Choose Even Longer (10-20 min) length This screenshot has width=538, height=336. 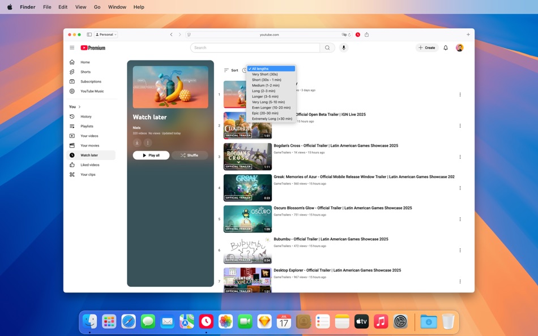tap(271, 107)
